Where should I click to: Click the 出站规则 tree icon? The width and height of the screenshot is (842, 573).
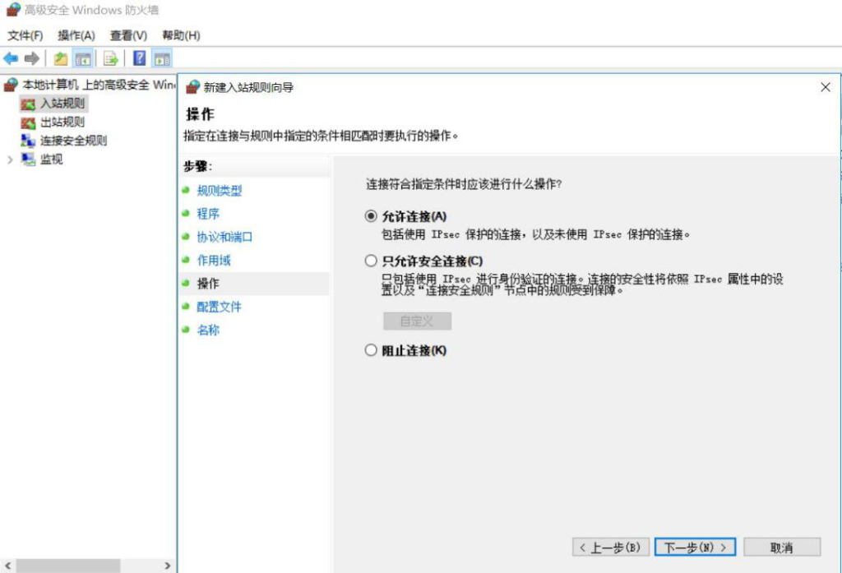coord(28,122)
